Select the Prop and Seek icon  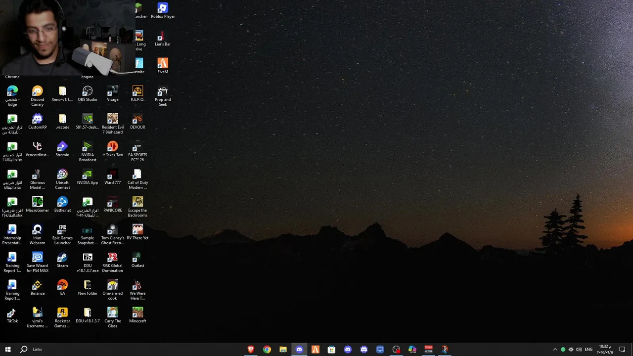coord(163,96)
